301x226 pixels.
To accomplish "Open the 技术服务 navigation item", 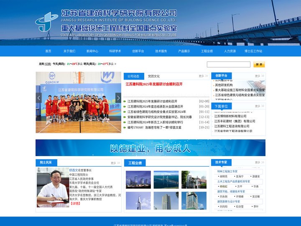I will click(x=161, y=51).
